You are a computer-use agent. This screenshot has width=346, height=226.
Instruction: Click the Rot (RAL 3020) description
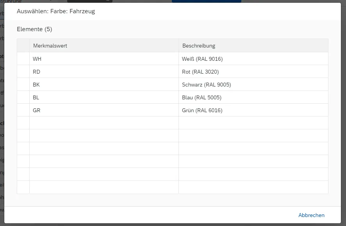pos(200,72)
